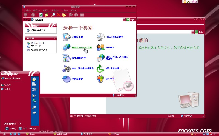
Task: Open 安全中心 Security Center shield icon
Action: click(x=100, y=79)
